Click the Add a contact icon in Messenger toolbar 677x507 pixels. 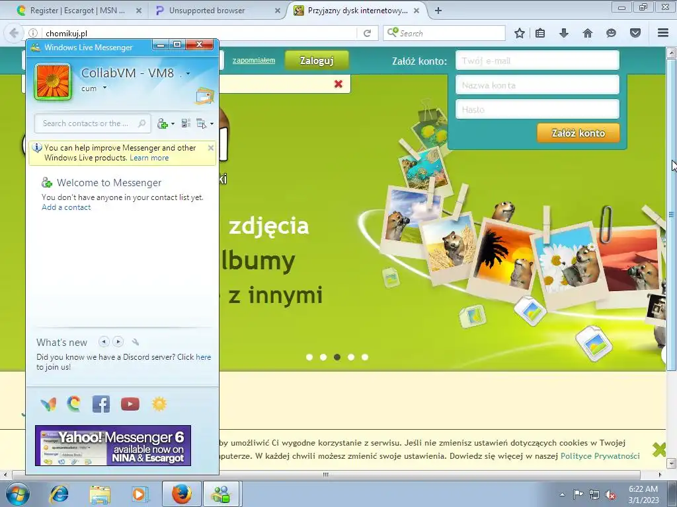coord(163,123)
